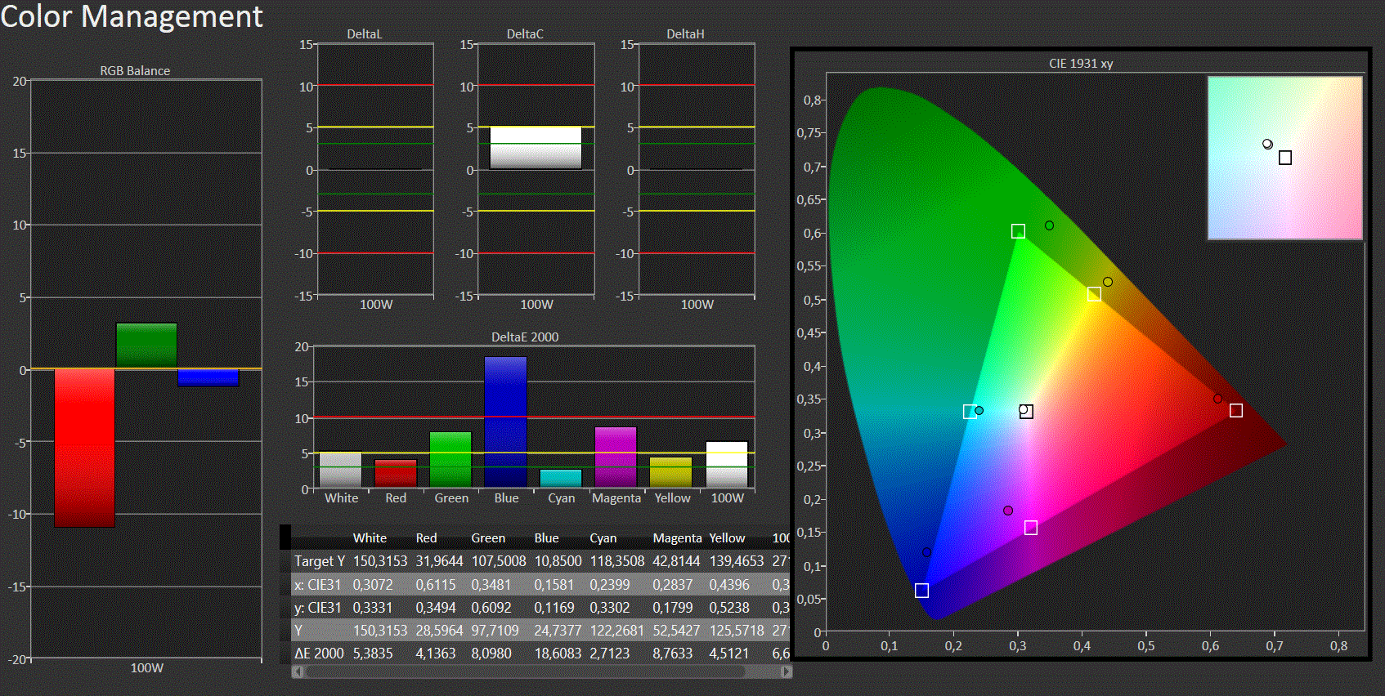The width and height of the screenshot is (1385, 696).
Task: Click the Color Management heading
Action: pos(132,16)
